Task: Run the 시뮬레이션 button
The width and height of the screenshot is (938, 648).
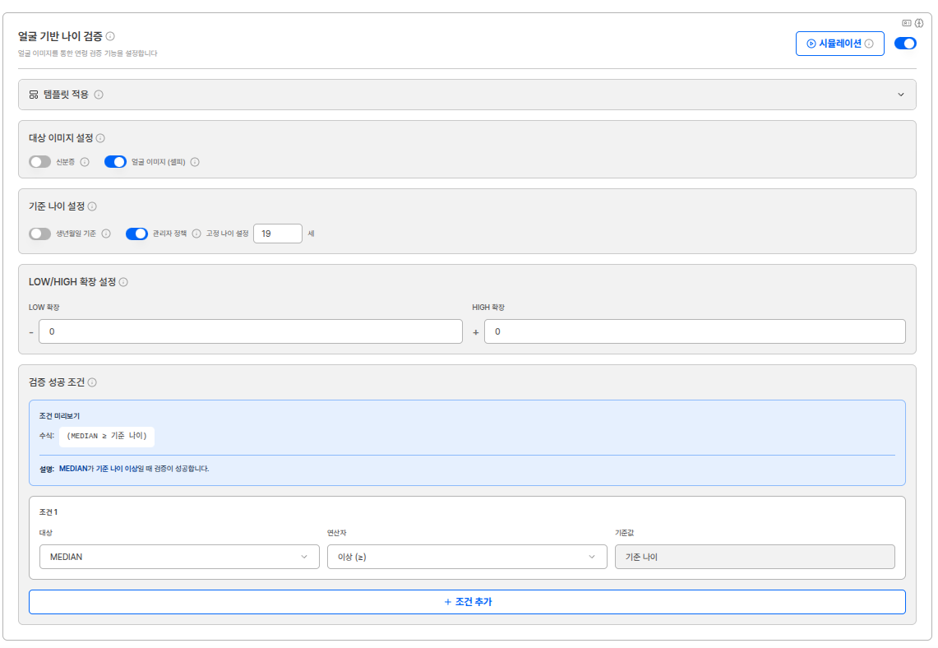Action: pos(840,44)
